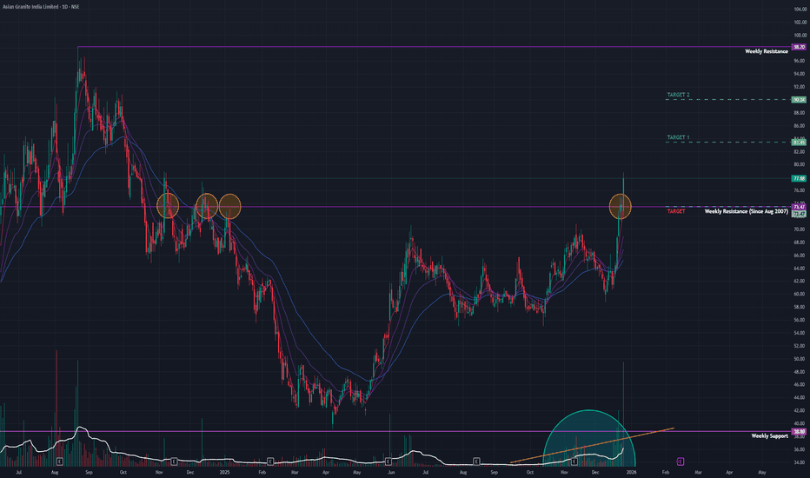Click the purple 73.47 price tag
Image resolution: width=810 pixels, height=478 pixels.
click(x=799, y=207)
